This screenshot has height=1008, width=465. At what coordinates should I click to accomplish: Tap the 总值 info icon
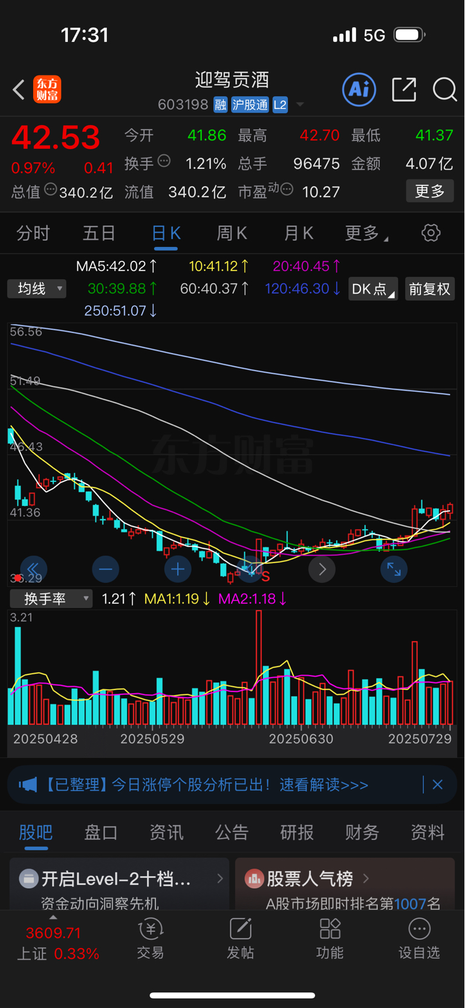[51, 189]
